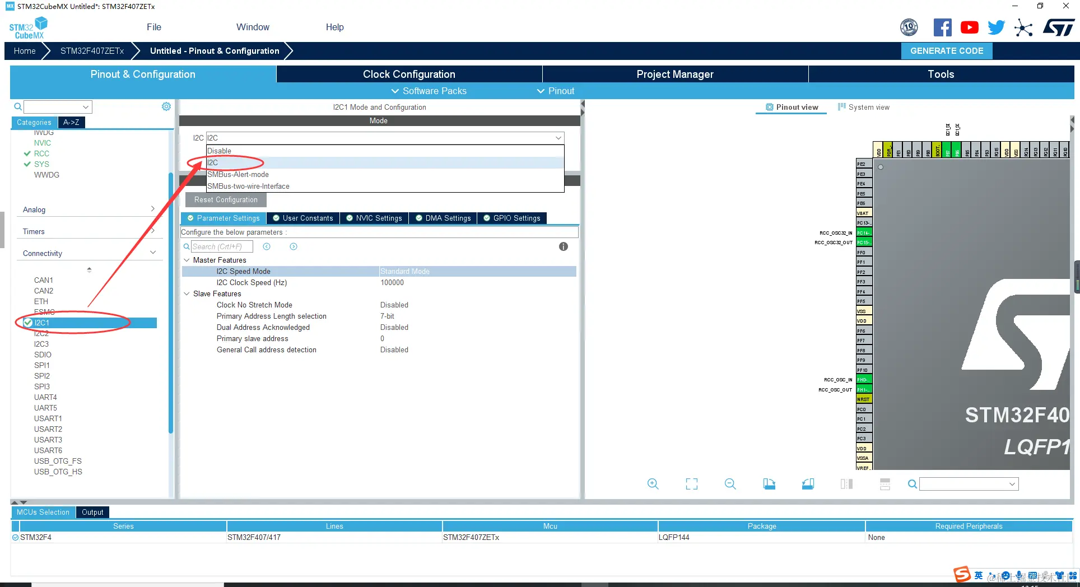Switch to the Tools tab
Screen dimensions: 1080x587
pyautogui.click(x=941, y=74)
